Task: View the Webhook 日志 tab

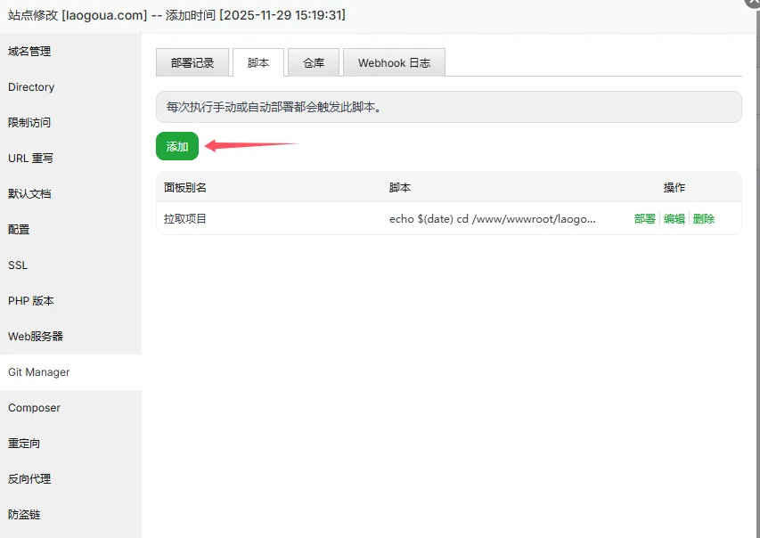Action: pos(394,62)
